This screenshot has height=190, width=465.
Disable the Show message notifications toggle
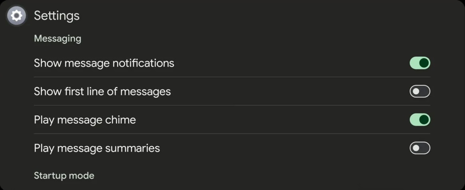419,63
